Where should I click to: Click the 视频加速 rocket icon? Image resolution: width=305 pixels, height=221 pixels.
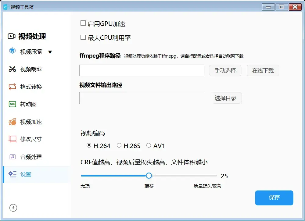pos(12,122)
